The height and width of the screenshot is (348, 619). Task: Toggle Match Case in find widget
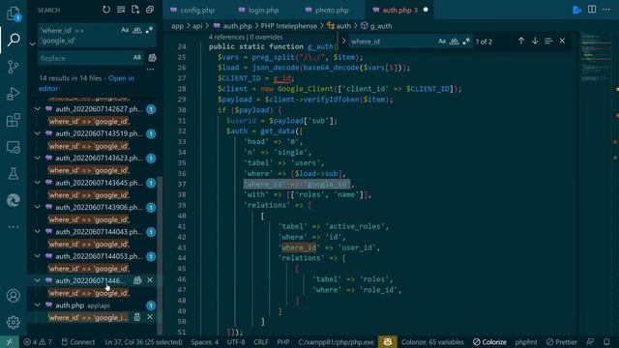(442, 41)
